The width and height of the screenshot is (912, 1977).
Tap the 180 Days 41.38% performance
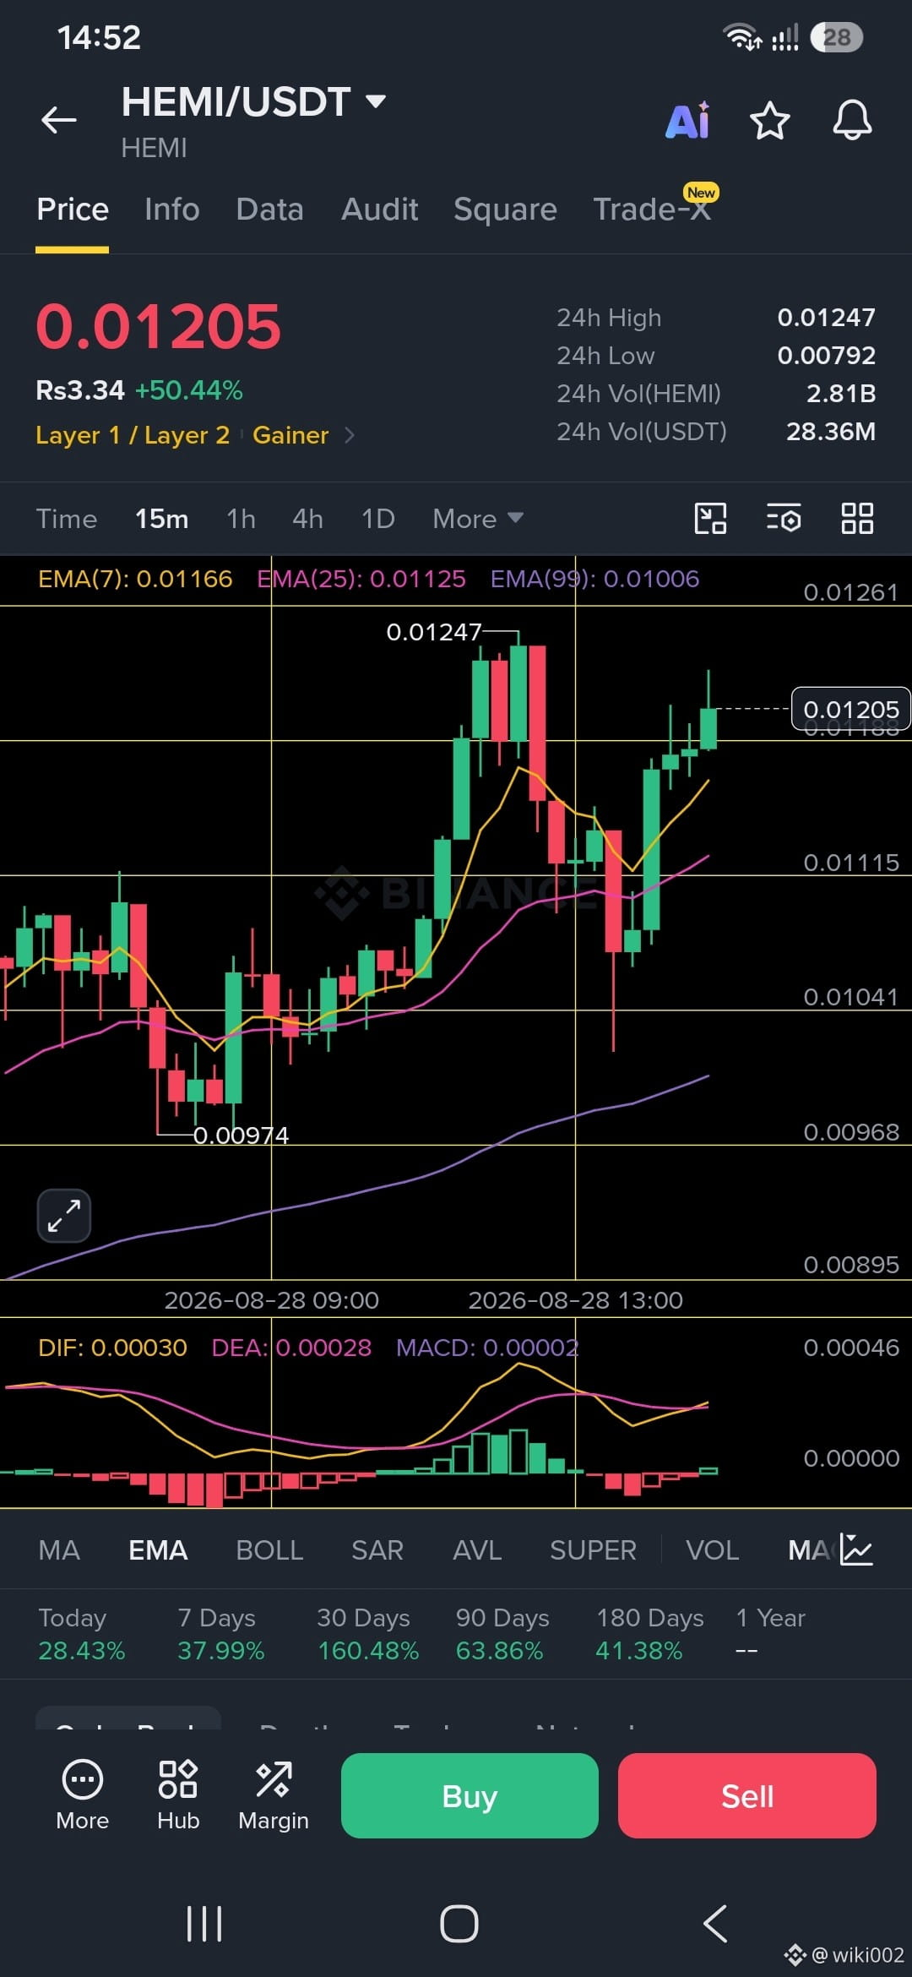[649, 1634]
